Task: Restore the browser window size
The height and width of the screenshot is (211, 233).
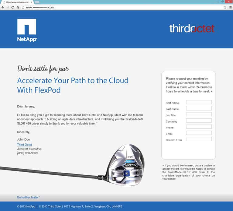Action: tap(222, 2)
